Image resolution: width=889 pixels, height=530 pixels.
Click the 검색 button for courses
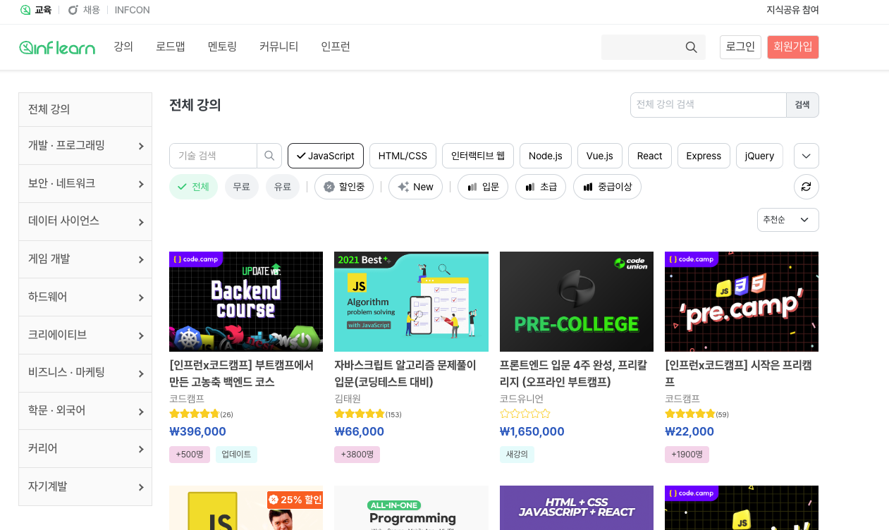coord(802,104)
